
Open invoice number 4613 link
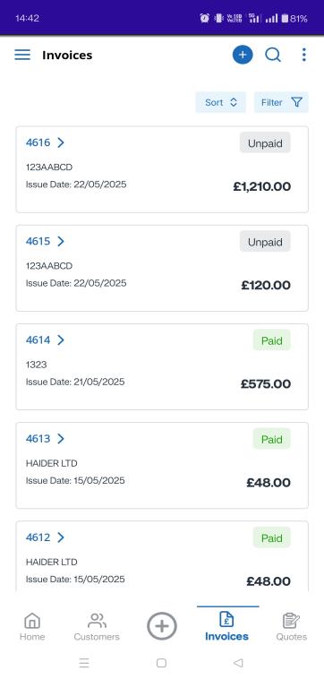(38, 439)
